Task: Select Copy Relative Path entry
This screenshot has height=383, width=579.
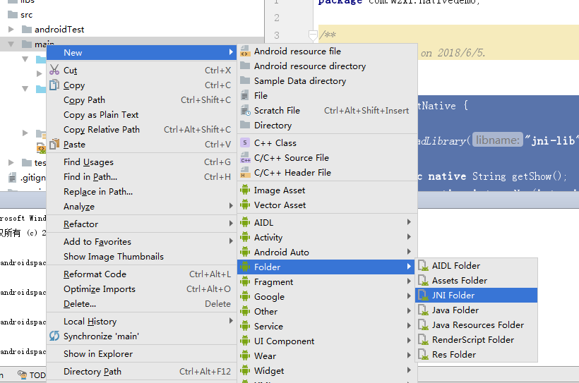Action: [x=141, y=130]
